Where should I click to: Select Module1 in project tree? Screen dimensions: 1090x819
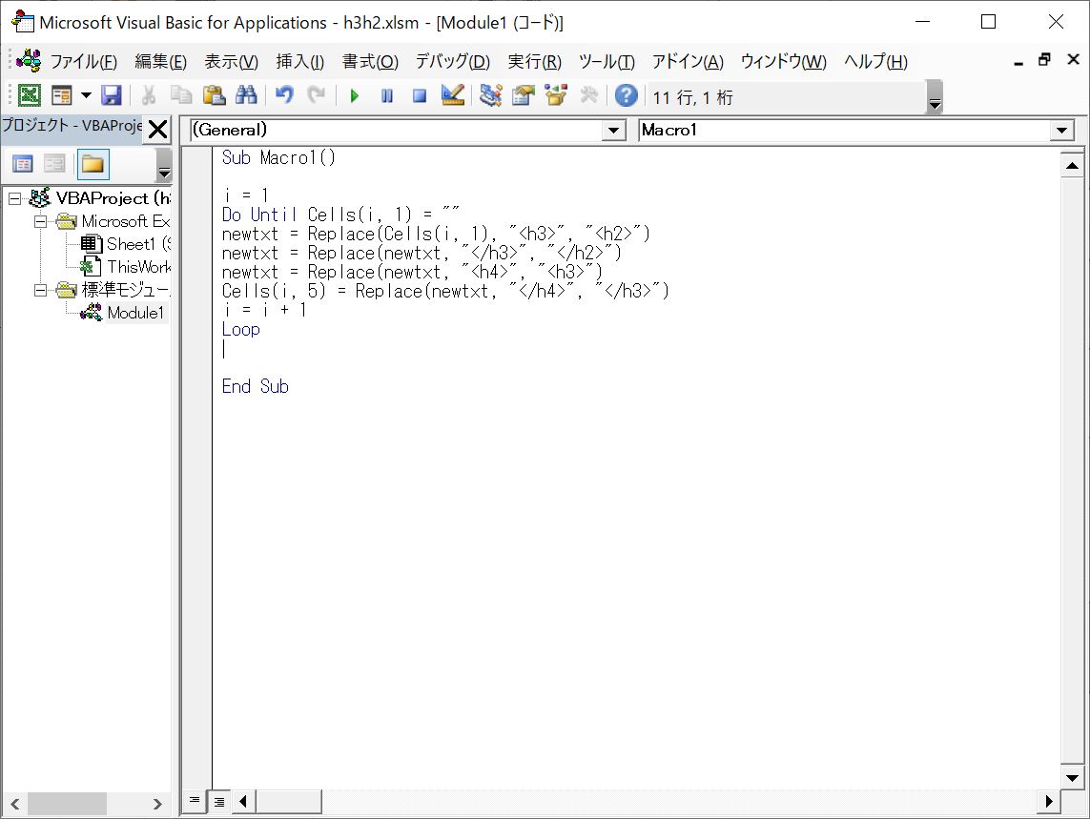coord(122,313)
